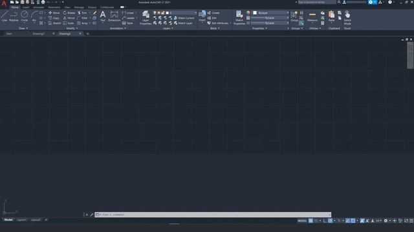This screenshot has width=414, height=232.
Task: Open the View ribbon tab
Action: [x=67, y=7]
